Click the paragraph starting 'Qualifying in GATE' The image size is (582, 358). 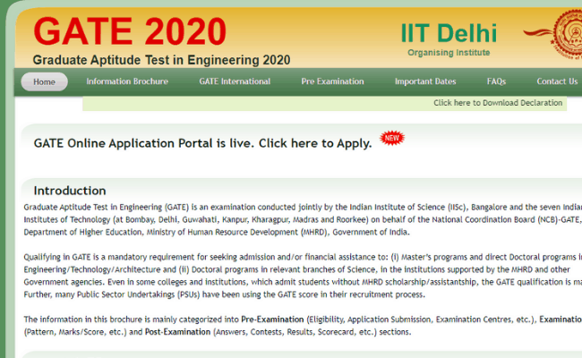pyautogui.click(x=295, y=275)
